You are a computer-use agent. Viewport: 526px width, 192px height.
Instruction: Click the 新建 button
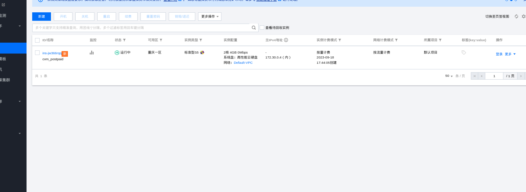click(41, 17)
